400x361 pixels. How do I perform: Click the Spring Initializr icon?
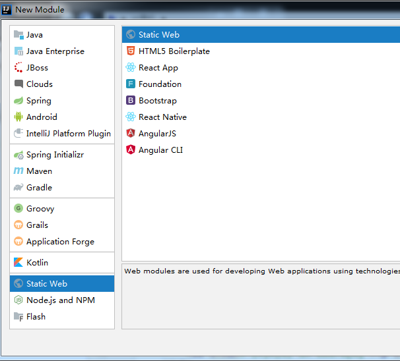click(18, 155)
